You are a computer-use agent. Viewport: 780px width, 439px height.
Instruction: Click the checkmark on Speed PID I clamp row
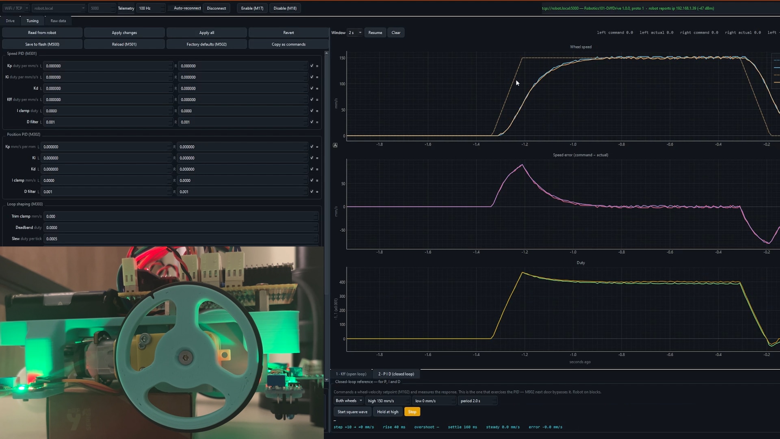click(312, 111)
